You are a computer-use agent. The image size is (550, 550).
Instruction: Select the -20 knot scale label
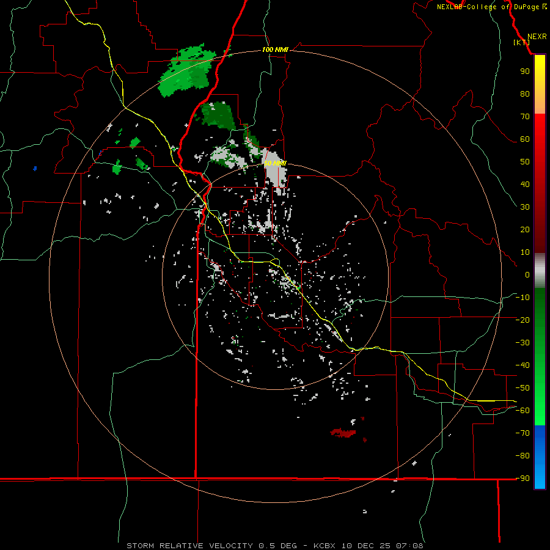tap(522, 320)
